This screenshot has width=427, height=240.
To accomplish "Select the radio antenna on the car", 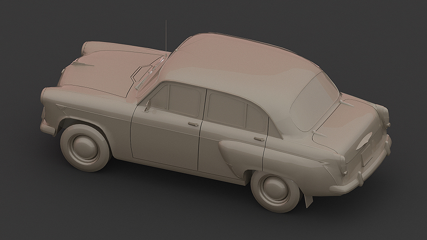I will click(x=166, y=38).
